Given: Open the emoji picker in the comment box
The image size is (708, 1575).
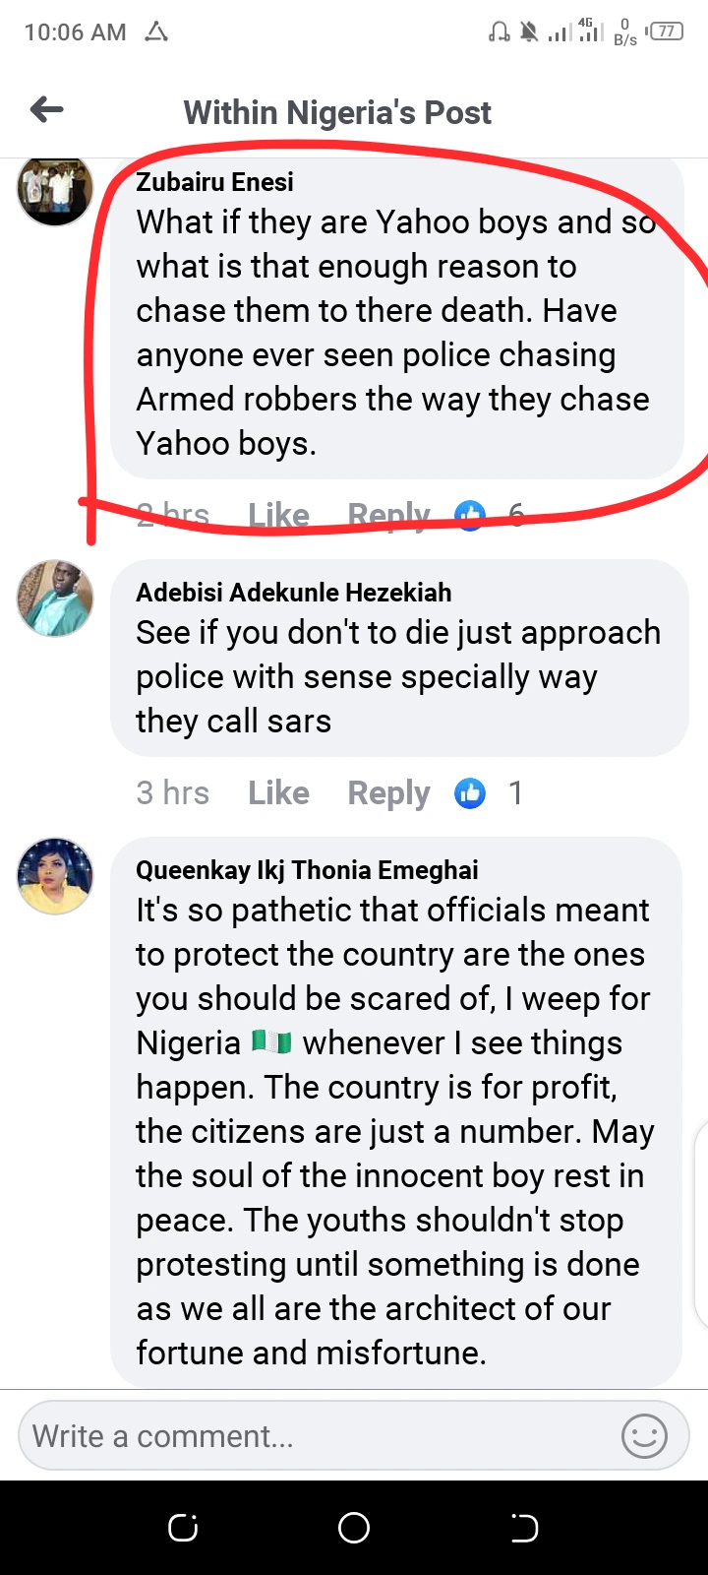Looking at the screenshot, I should tap(644, 1436).
